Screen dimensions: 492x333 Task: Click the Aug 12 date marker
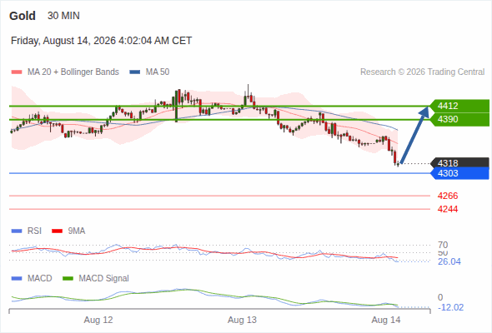(98, 320)
